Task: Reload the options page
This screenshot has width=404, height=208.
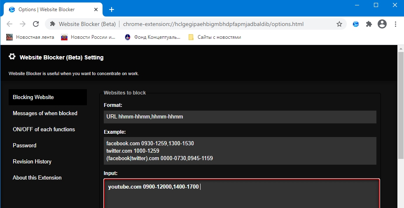Action: [36, 24]
